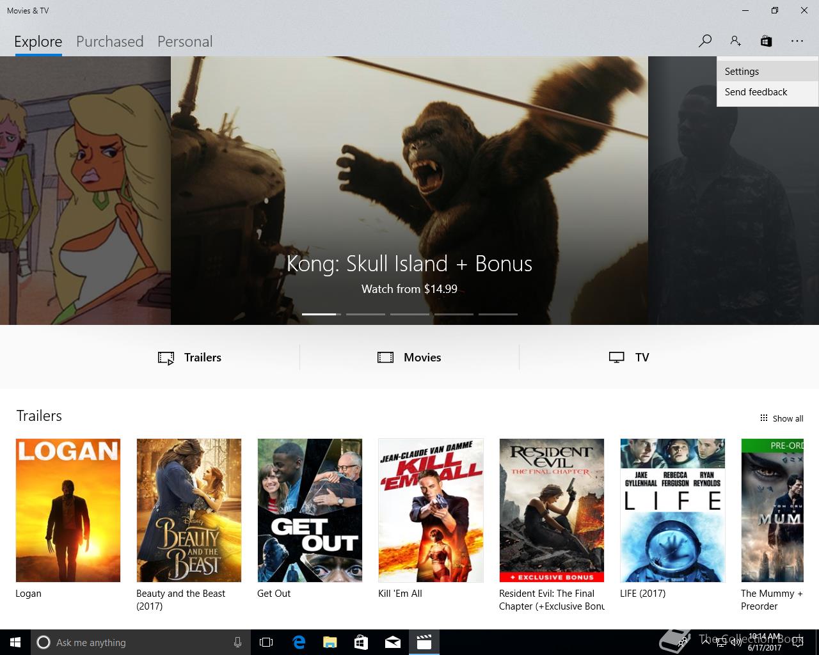Open the Kong: Skull Island banner

[x=409, y=191]
